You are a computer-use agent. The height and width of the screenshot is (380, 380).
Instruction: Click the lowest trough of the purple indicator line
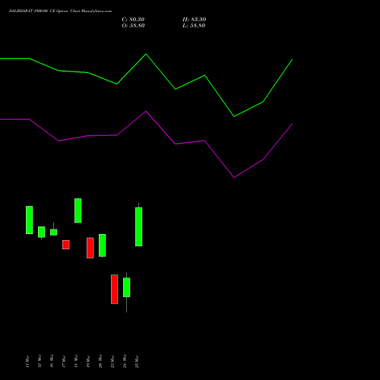point(234,177)
